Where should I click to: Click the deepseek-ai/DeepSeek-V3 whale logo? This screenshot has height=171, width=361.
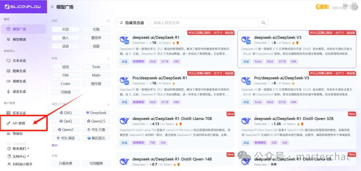pyautogui.click(x=246, y=40)
